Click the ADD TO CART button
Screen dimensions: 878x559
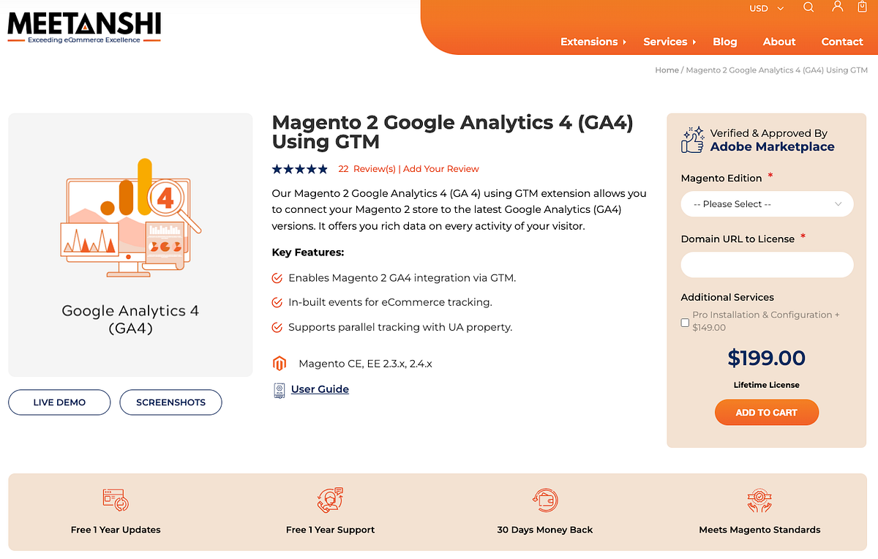[766, 412]
